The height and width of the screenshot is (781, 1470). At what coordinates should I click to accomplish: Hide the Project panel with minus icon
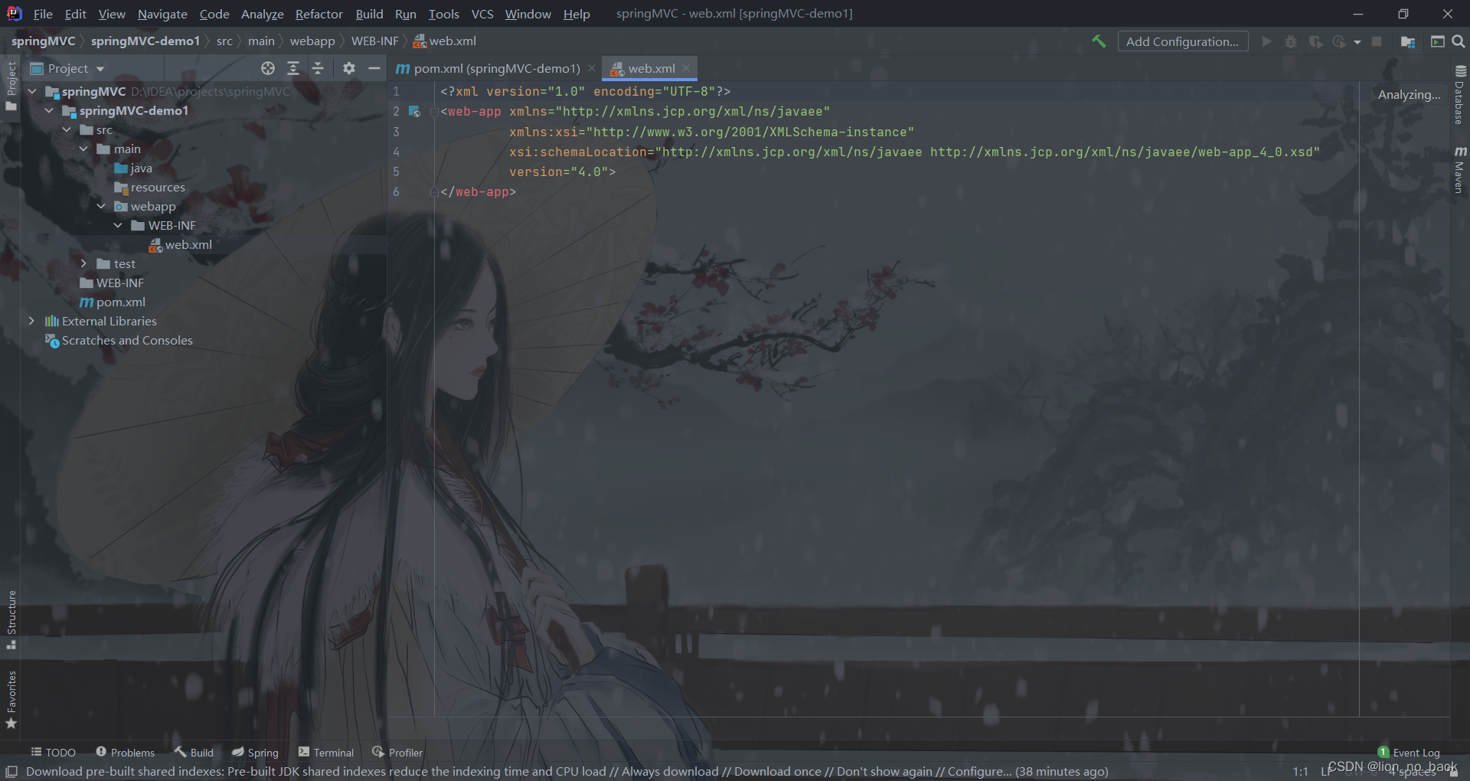pyautogui.click(x=374, y=68)
